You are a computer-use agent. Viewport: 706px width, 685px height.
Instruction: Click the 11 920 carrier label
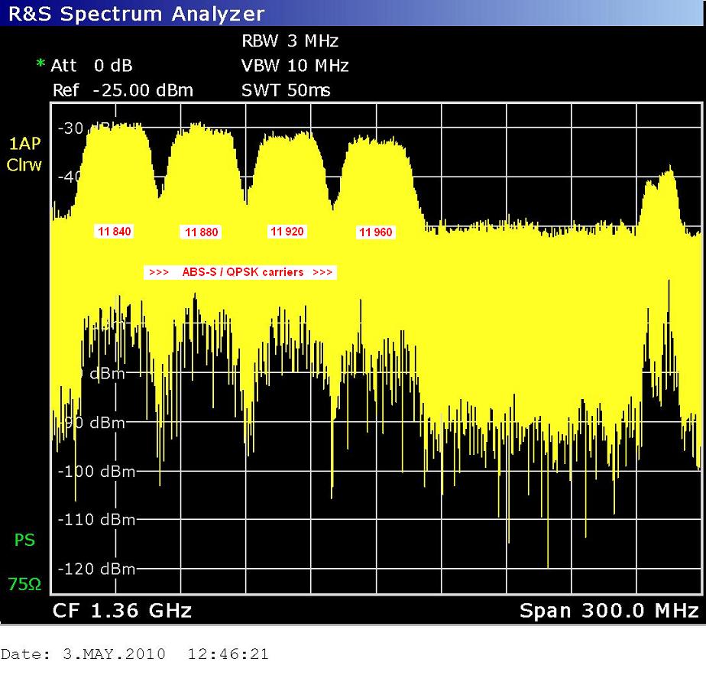pyautogui.click(x=287, y=231)
